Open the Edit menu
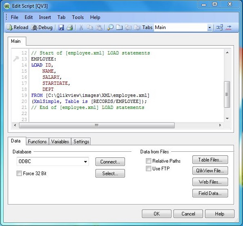This screenshot has width=243, height=226. click(x=29, y=17)
